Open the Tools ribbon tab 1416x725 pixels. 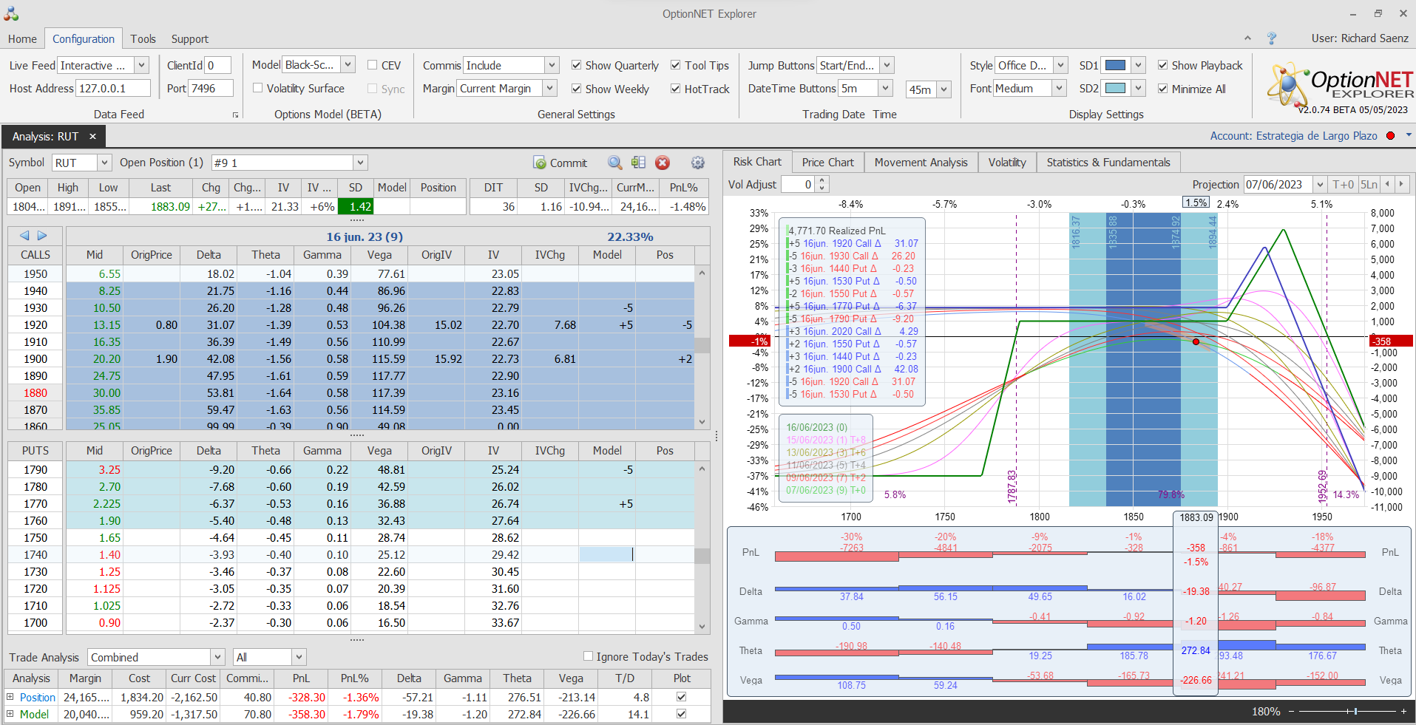143,39
